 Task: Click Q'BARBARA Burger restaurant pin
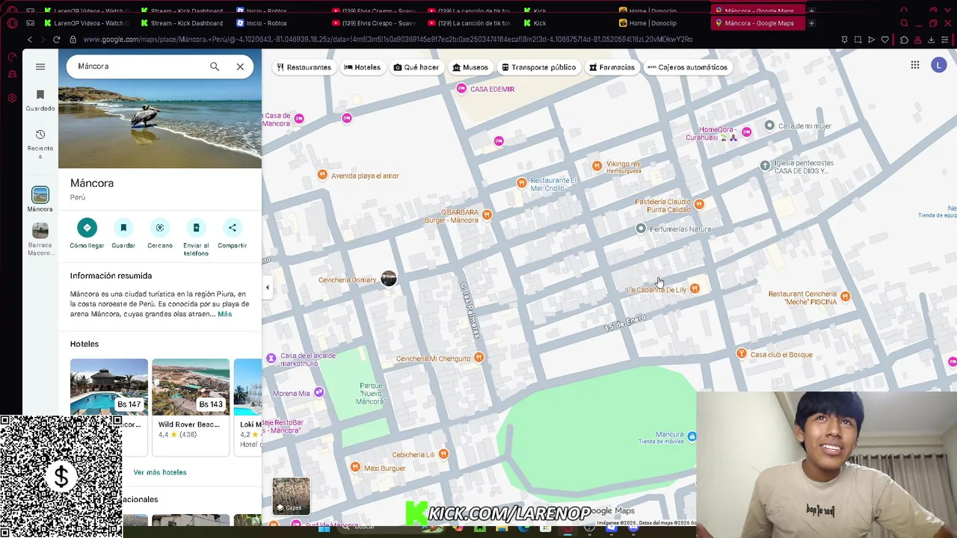(487, 215)
